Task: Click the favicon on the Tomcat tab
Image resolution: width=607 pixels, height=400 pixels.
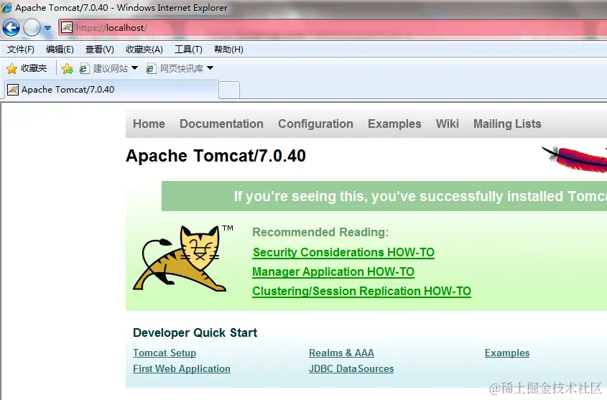Action: pyautogui.click(x=13, y=90)
